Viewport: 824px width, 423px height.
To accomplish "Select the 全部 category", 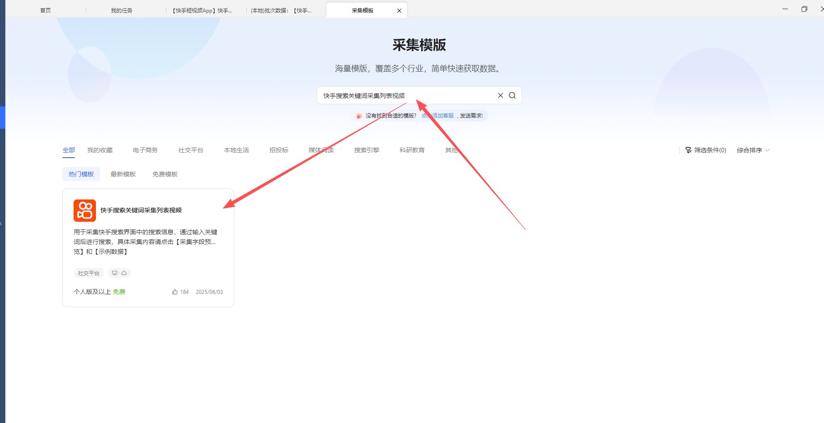I will pyautogui.click(x=69, y=150).
